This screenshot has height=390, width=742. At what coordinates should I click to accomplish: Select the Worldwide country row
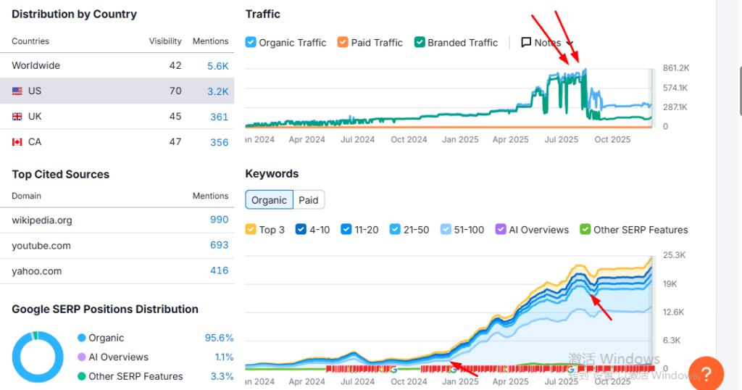click(116, 65)
